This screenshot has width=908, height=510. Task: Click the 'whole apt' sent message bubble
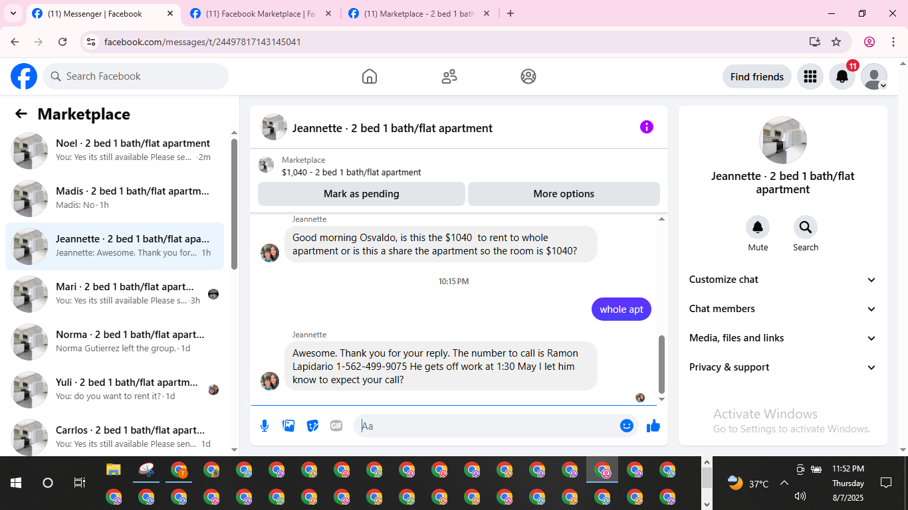pos(622,309)
